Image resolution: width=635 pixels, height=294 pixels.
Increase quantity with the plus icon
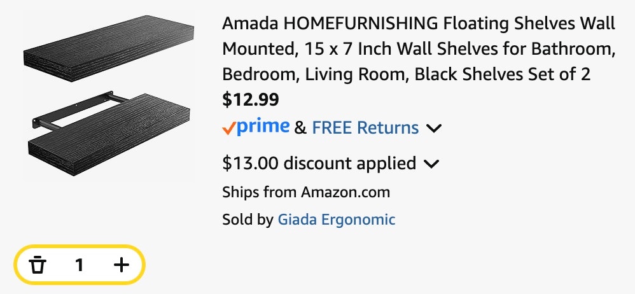pyautogui.click(x=121, y=265)
